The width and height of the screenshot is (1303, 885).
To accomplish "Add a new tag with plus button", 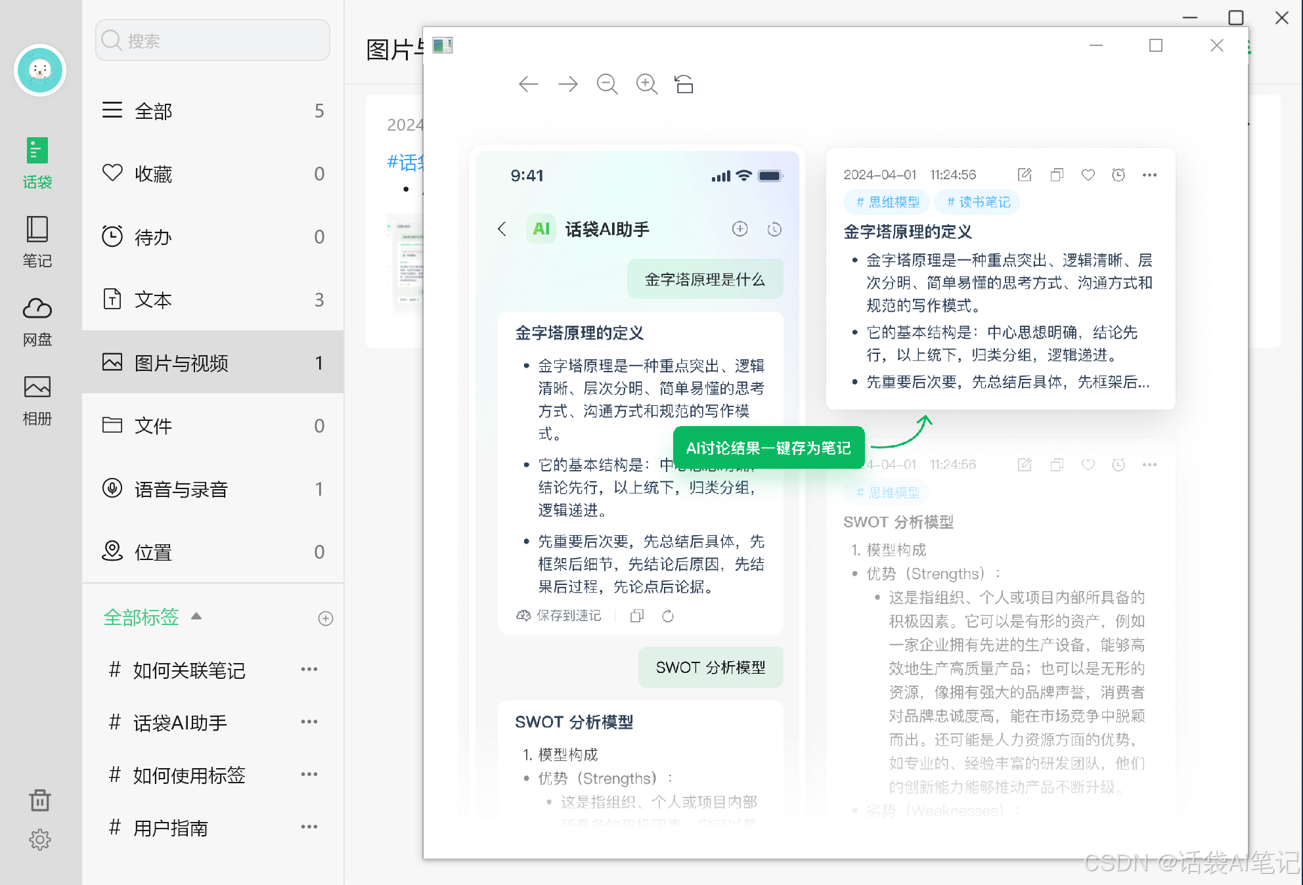I will click(325, 618).
